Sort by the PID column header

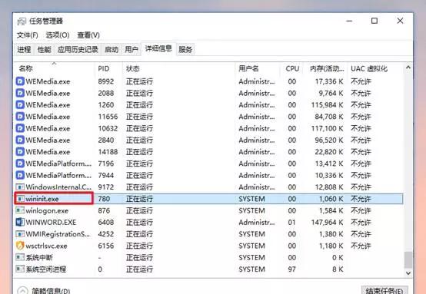pyautogui.click(x=108, y=68)
